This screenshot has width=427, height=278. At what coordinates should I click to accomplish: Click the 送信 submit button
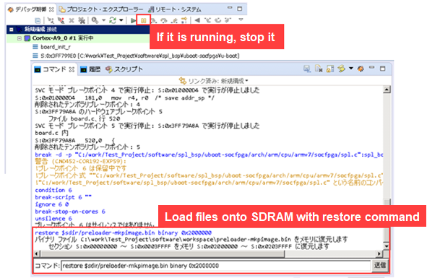click(379, 265)
